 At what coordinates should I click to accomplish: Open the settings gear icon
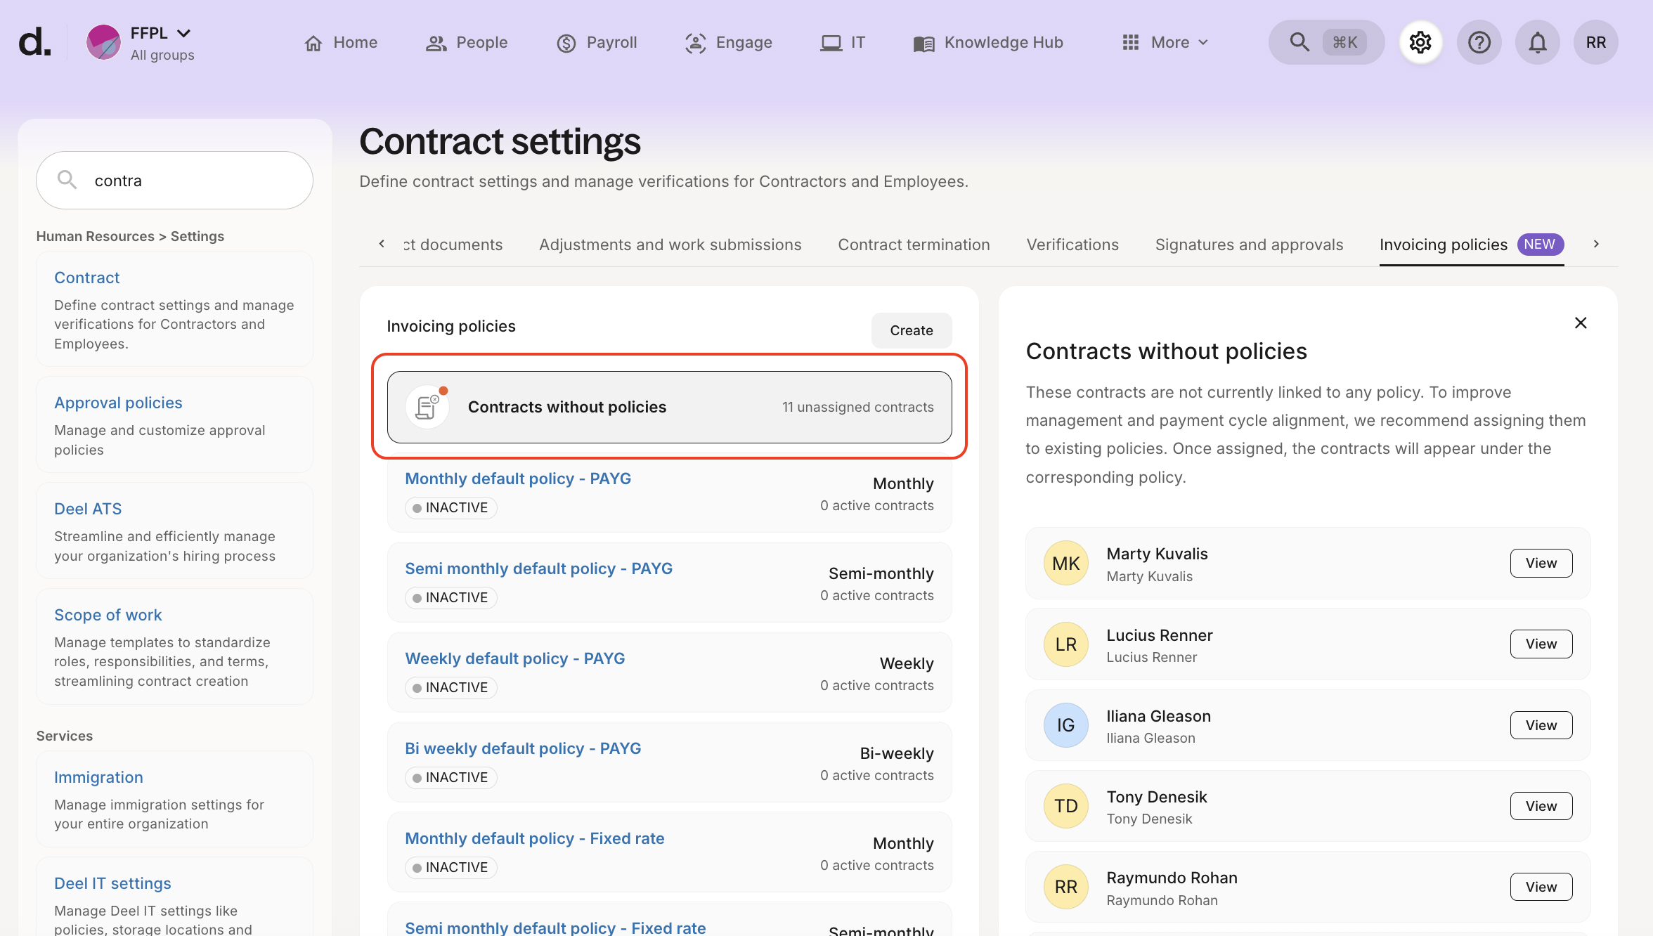1420,42
